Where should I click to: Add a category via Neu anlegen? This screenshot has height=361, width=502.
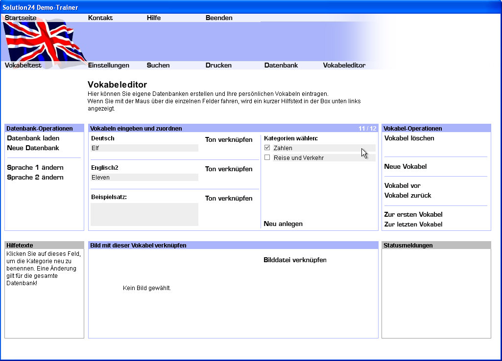pyautogui.click(x=283, y=224)
